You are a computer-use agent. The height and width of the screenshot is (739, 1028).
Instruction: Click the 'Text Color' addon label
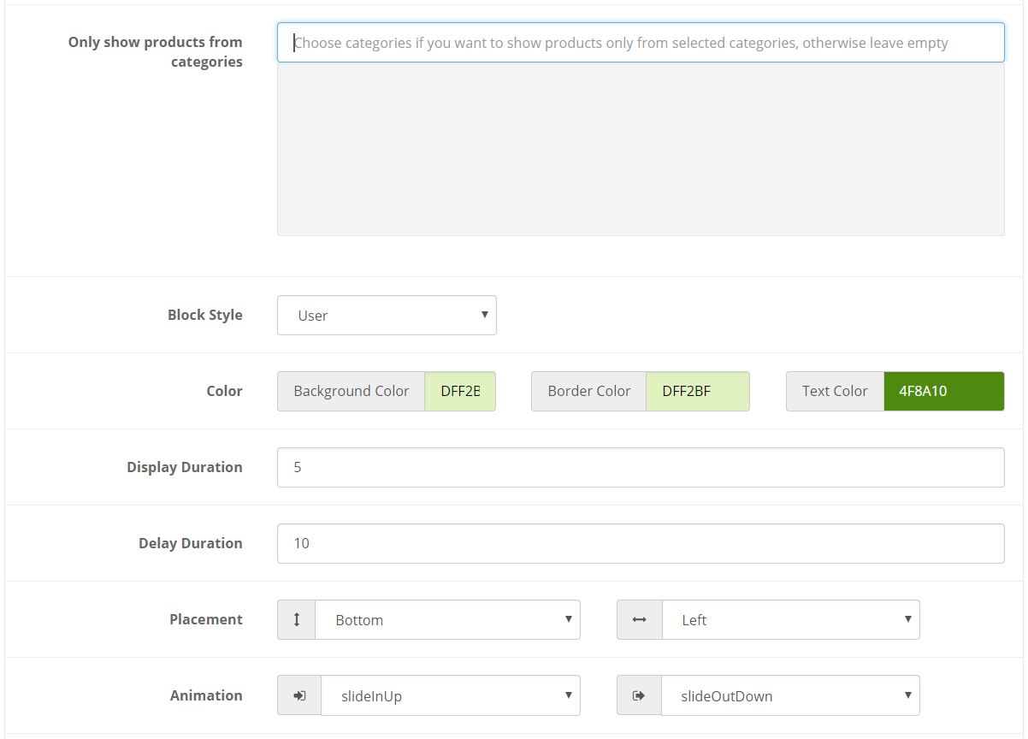tap(835, 391)
